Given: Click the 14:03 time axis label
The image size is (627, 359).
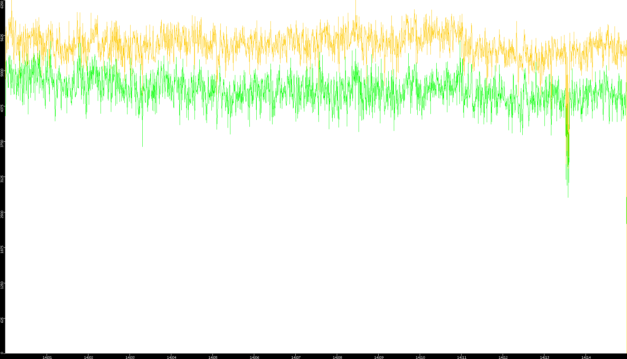Looking at the screenshot, I should click(x=130, y=357).
